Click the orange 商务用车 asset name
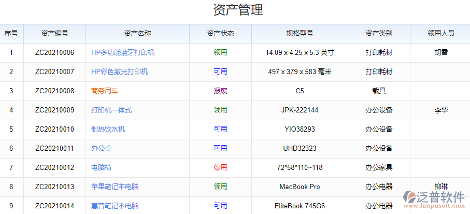Screen dimensions: 470x214 click(105, 91)
